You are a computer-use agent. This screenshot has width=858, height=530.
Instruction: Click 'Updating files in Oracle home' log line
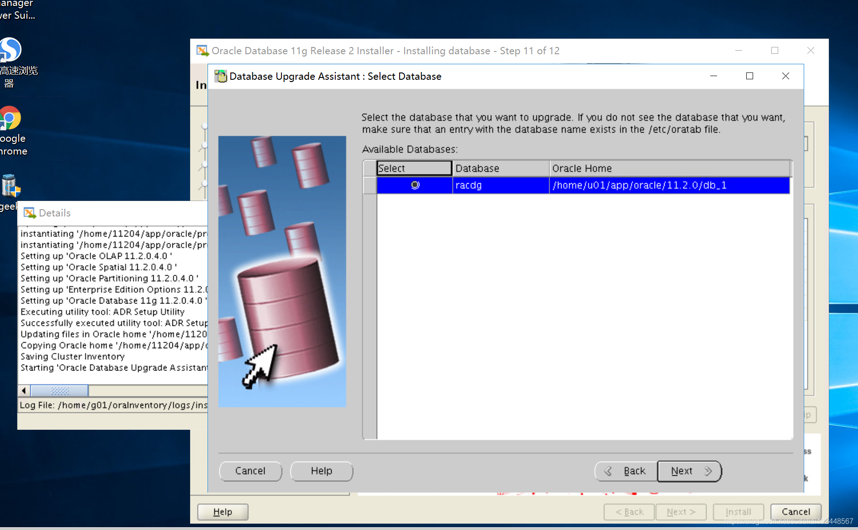click(x=114, y=334)
